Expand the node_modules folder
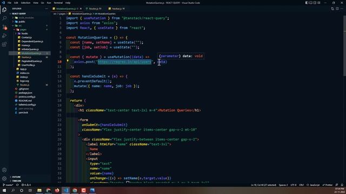This screenshot has height=194, width=346. [30, 18]
